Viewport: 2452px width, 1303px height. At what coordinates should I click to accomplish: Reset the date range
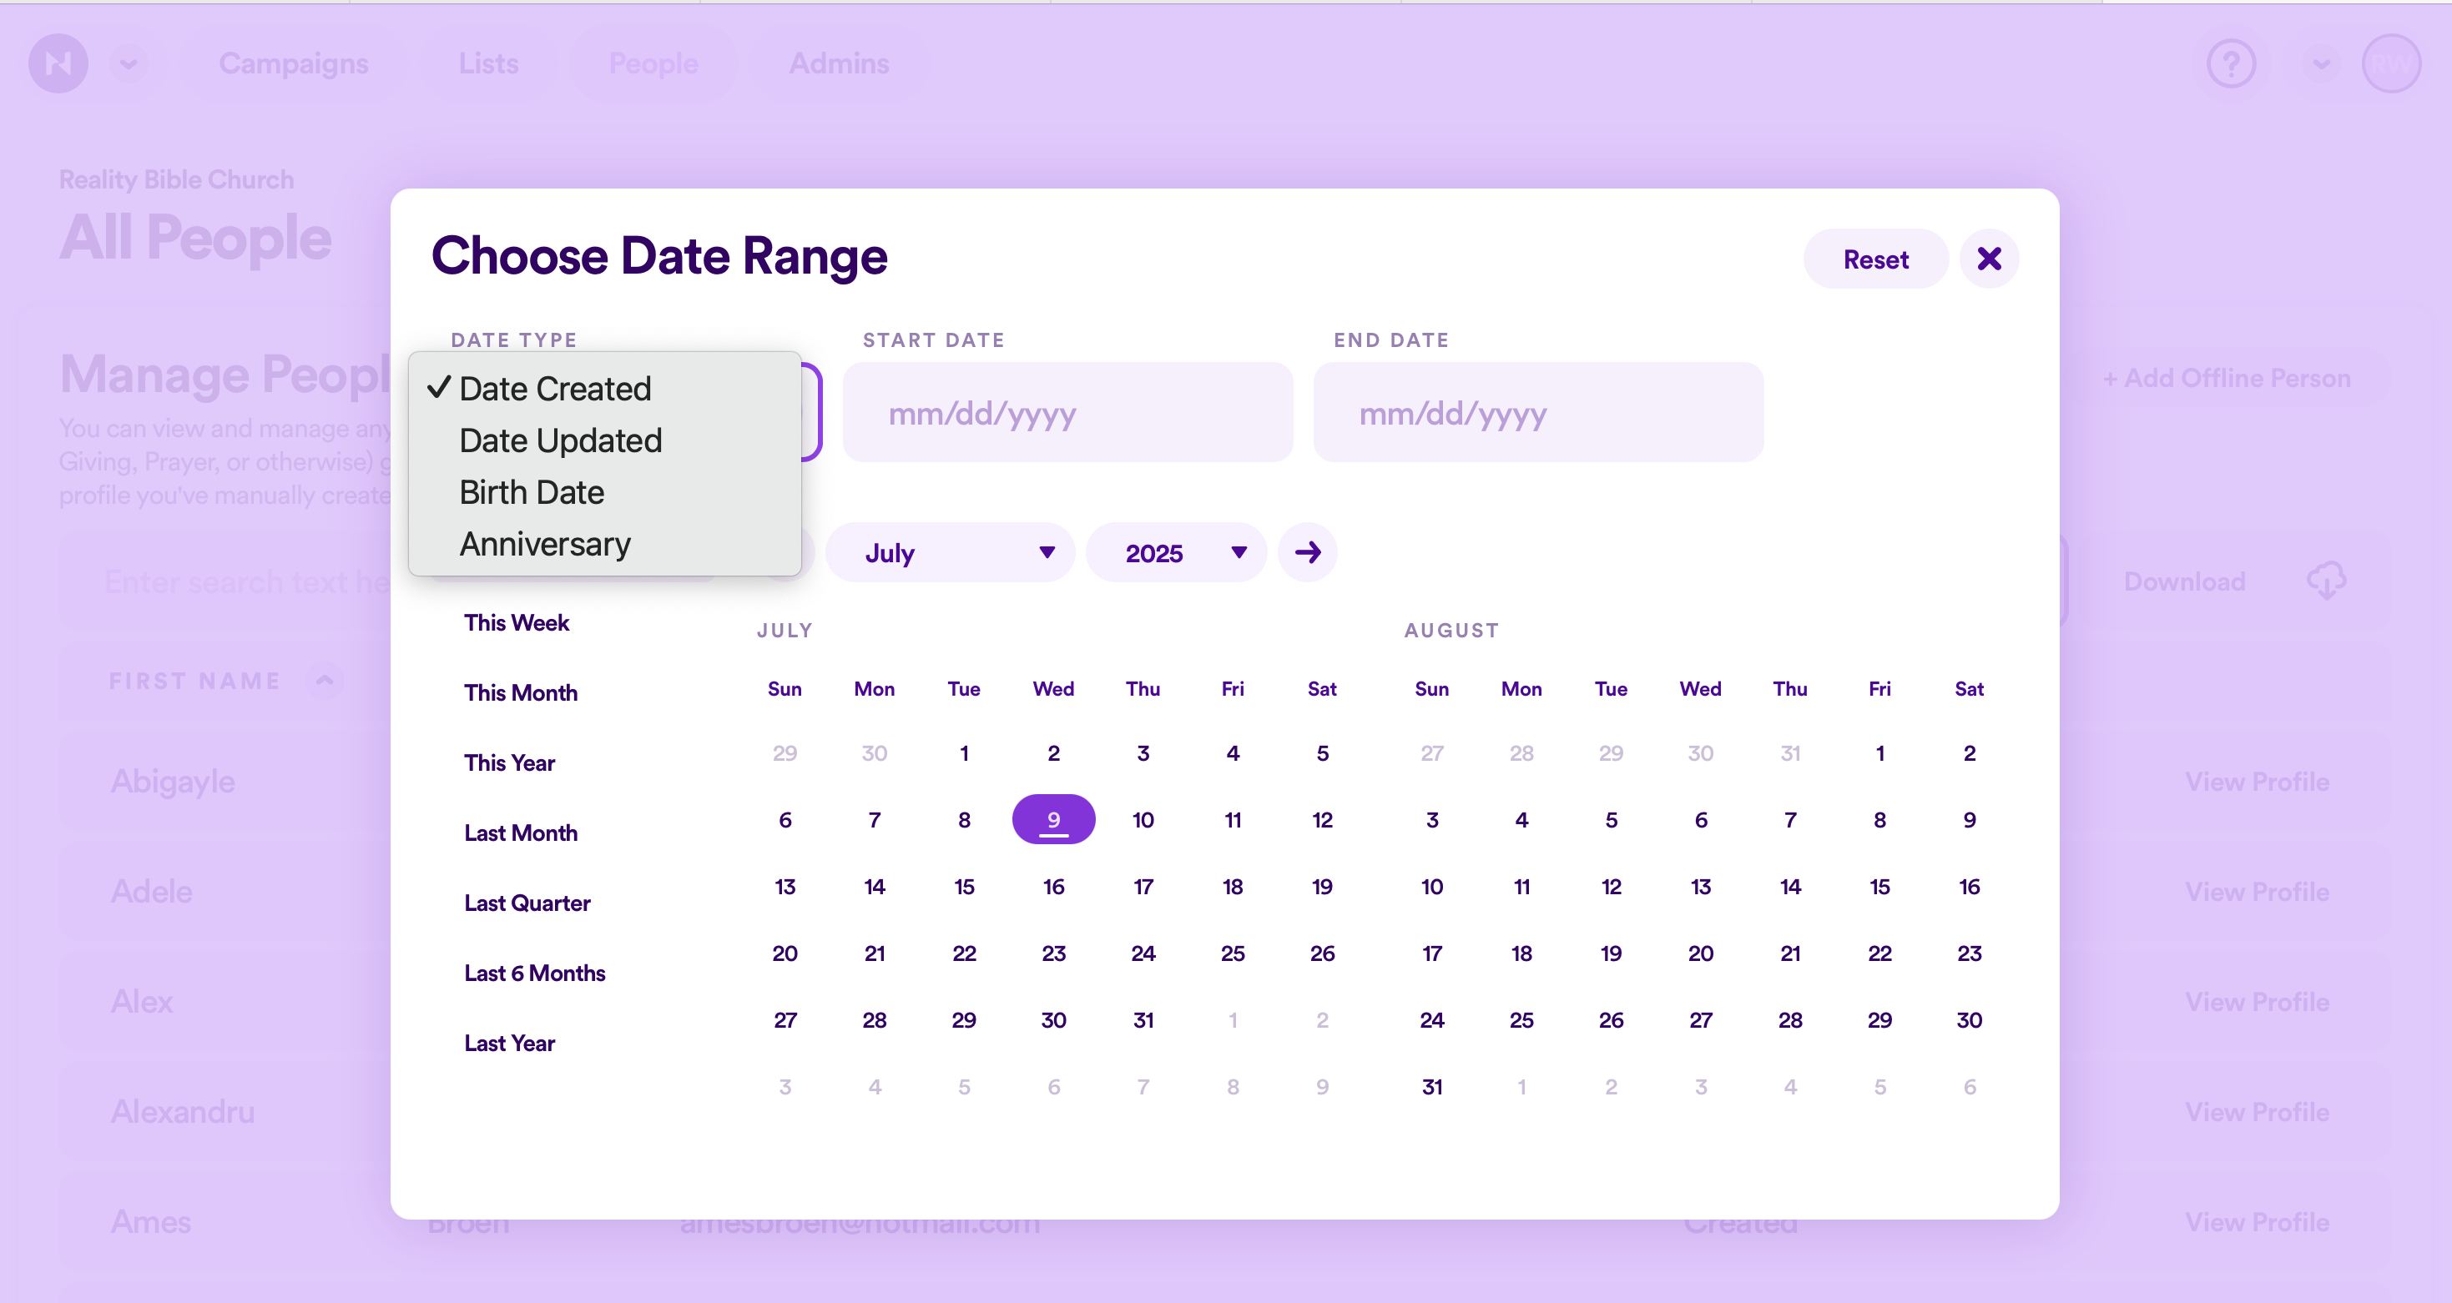point(1875,259)
